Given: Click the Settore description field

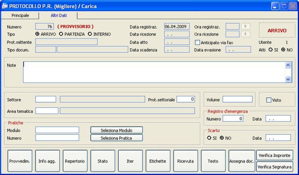Looking at the screenshot, I should (102, 99).
